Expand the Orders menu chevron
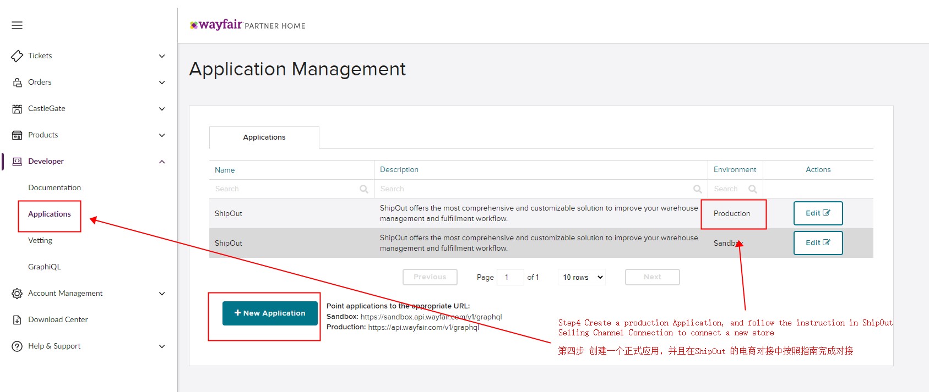 coord(162,82)
